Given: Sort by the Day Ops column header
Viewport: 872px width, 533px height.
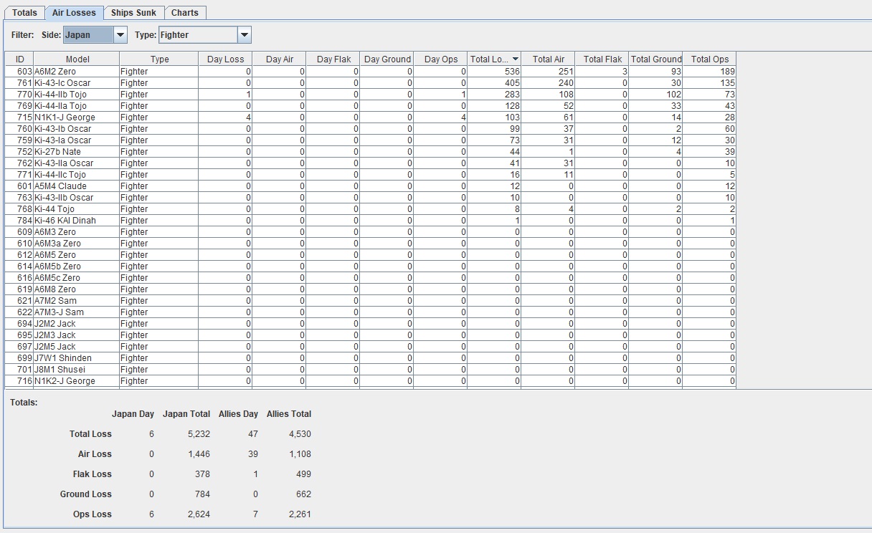Looking at the screenshot, I should click(440, 59).
